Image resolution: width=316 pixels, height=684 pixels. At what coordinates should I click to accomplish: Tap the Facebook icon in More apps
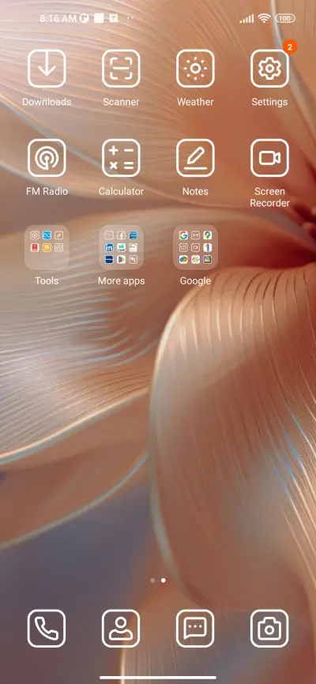coord(122,235)
